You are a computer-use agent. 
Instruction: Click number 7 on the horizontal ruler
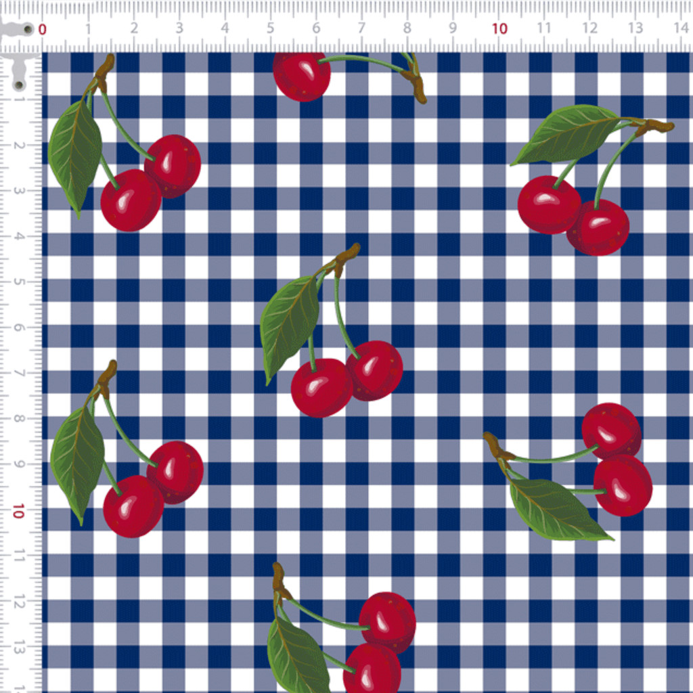point(361,28)
